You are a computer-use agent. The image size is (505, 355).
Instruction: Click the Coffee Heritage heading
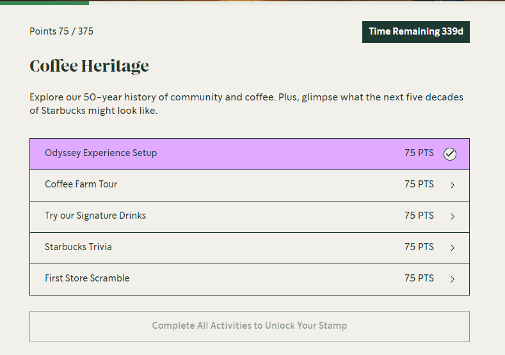(x=89, y=67)
